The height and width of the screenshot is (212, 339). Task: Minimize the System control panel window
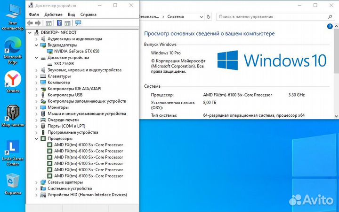coord(299,5)
